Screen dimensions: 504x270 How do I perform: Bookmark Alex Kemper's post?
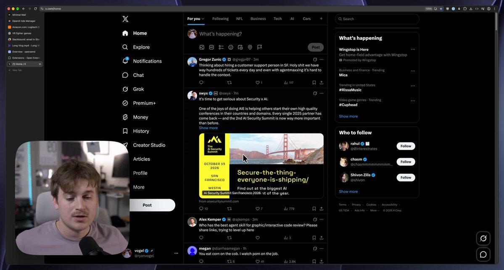click(x=314, y=238)
